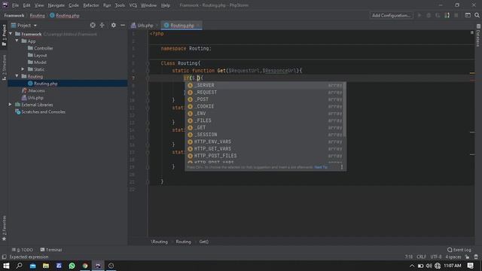Open the Favorites side tab with star
This screenshot has width=482, height=271.
point(4,228)
